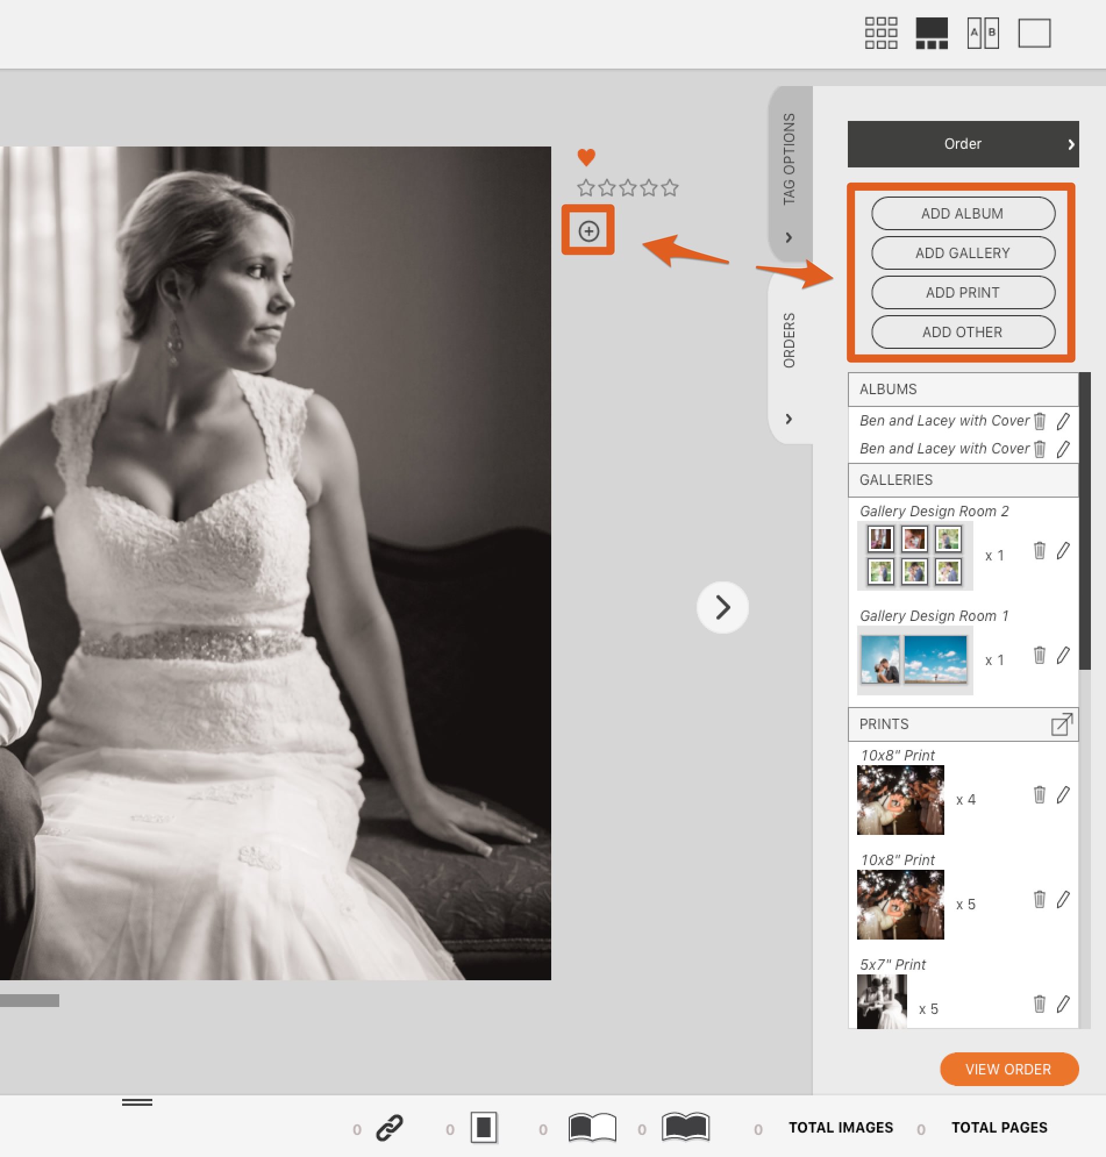Screen dimensions: 1106x1157
Task: Delete the 10x8 print with quantity 4
Action: tap(1039, 795)
